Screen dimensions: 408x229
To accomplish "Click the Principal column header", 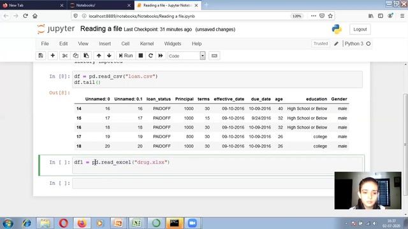I will (184, 99).
